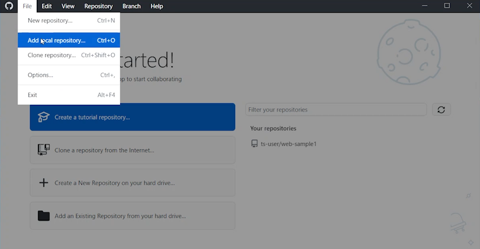Screen dimensions: 480x249
Task: Open Options... from the File menu
Action: click(69, 75)
